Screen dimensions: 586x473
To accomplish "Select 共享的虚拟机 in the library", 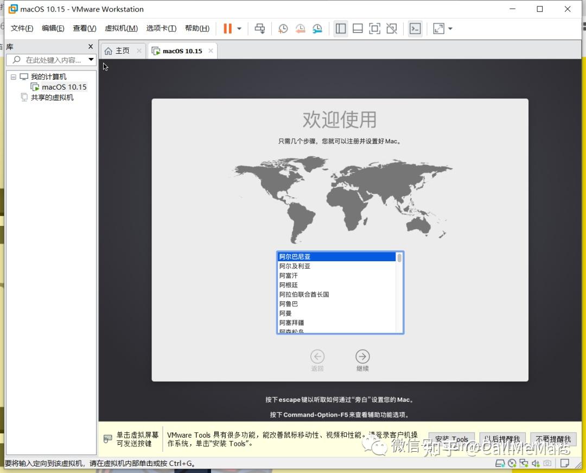I will tap(52, 98).
